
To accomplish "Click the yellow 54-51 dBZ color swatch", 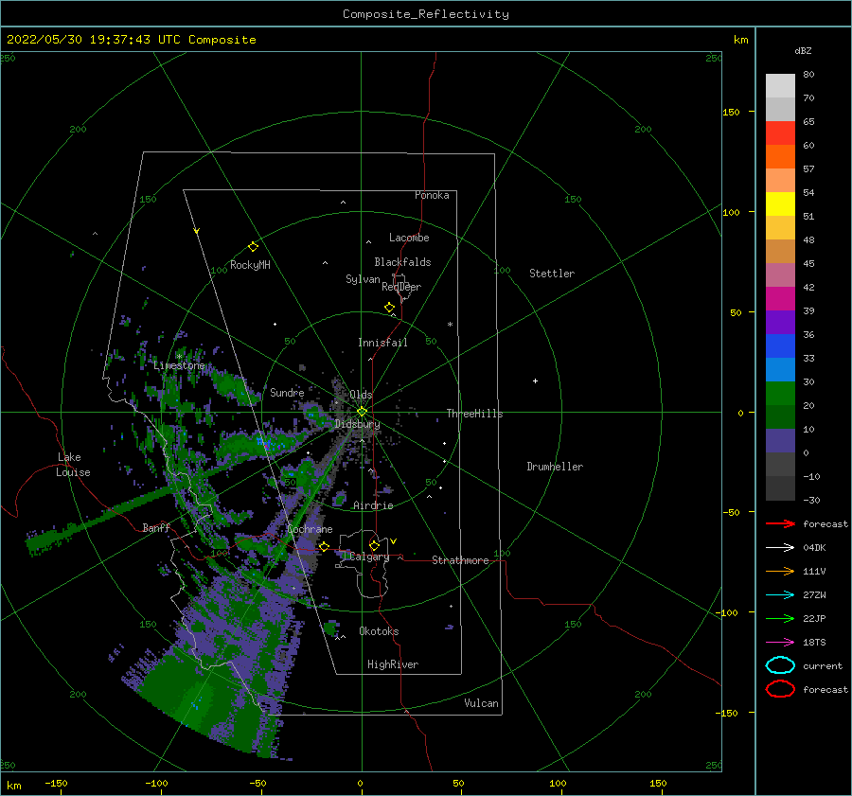I will tap(780, 204).
